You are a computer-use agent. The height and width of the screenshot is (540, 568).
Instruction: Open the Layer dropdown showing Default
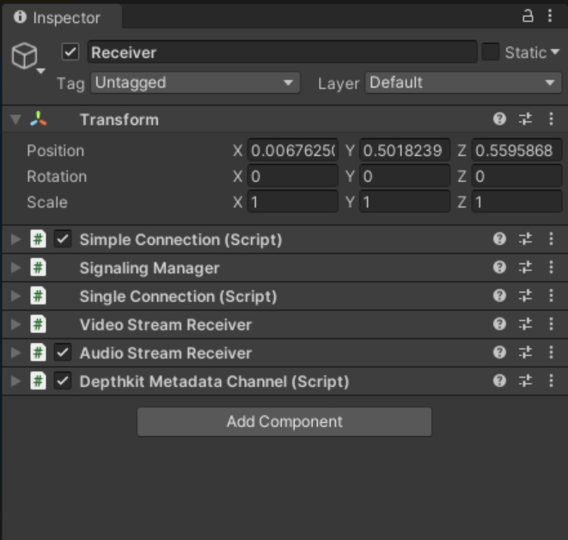[x=463, y=83]
